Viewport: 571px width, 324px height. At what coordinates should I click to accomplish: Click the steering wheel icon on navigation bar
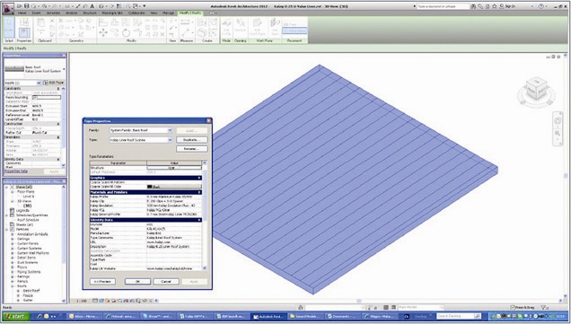click(x=558, y=121)
